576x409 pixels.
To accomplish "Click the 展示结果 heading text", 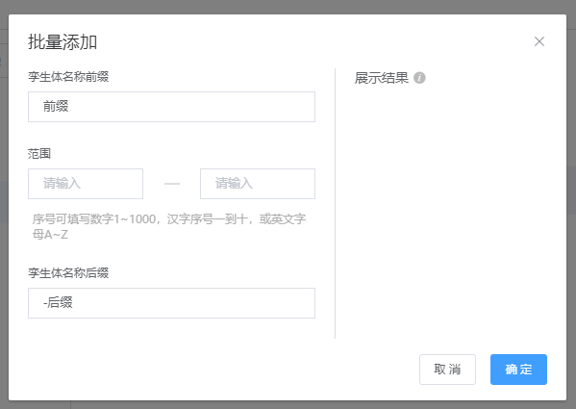I will pyautogui.click(x=382, y=78).
